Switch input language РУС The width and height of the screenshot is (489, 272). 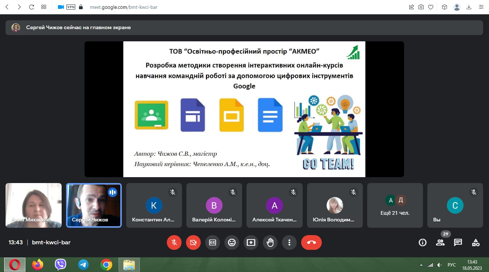[x=451, y=265]
